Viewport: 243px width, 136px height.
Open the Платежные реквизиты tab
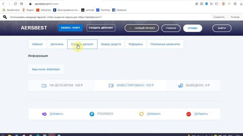click(165, 44)
